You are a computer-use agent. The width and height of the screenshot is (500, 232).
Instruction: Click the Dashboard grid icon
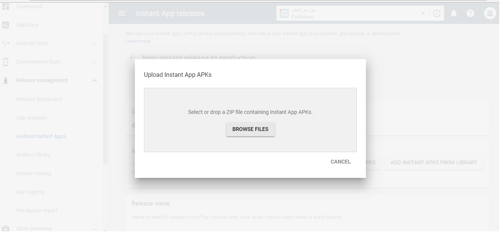(x=6, y=6)
